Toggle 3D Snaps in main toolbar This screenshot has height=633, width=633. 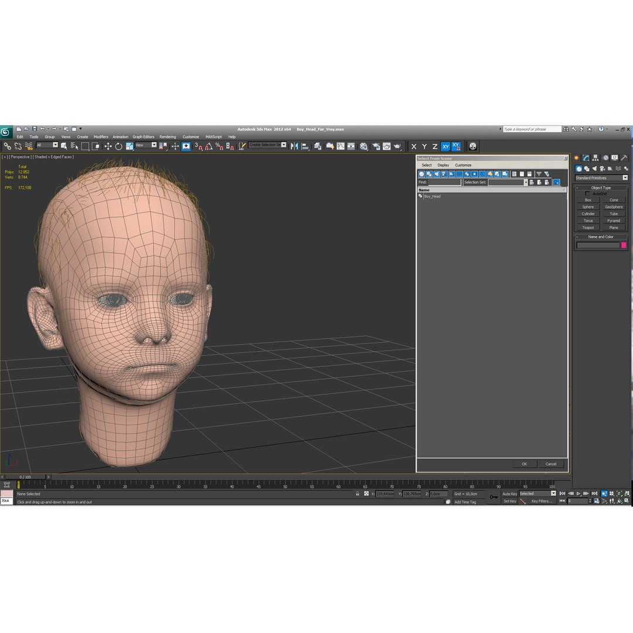point(198,146)
